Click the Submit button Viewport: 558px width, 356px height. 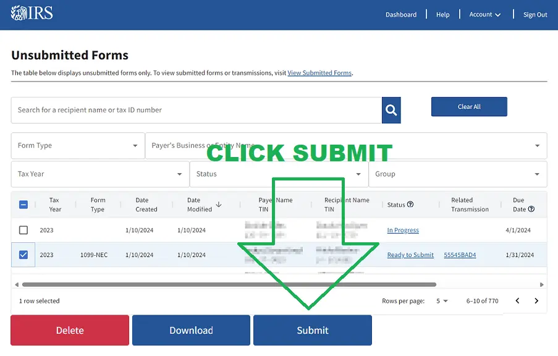(313, 330)
